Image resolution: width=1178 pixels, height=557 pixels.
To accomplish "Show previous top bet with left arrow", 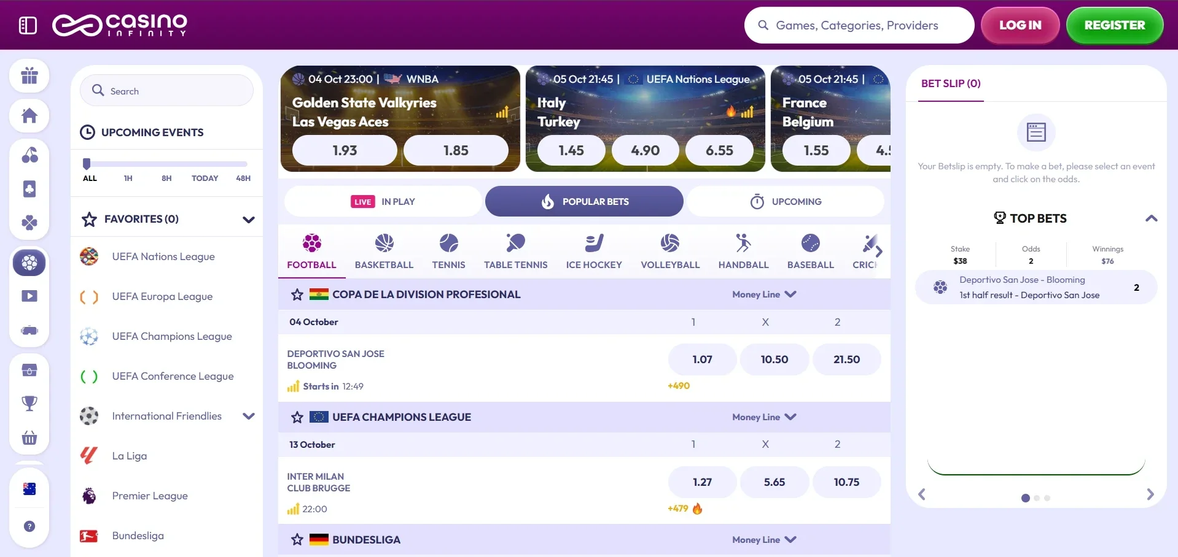I will tap(921, 494).
